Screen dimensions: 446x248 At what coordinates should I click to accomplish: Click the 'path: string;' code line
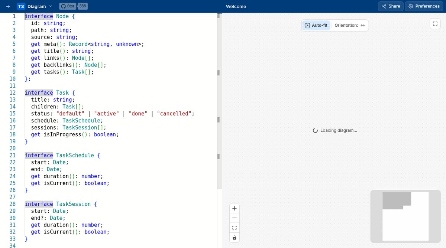point(51,30)
